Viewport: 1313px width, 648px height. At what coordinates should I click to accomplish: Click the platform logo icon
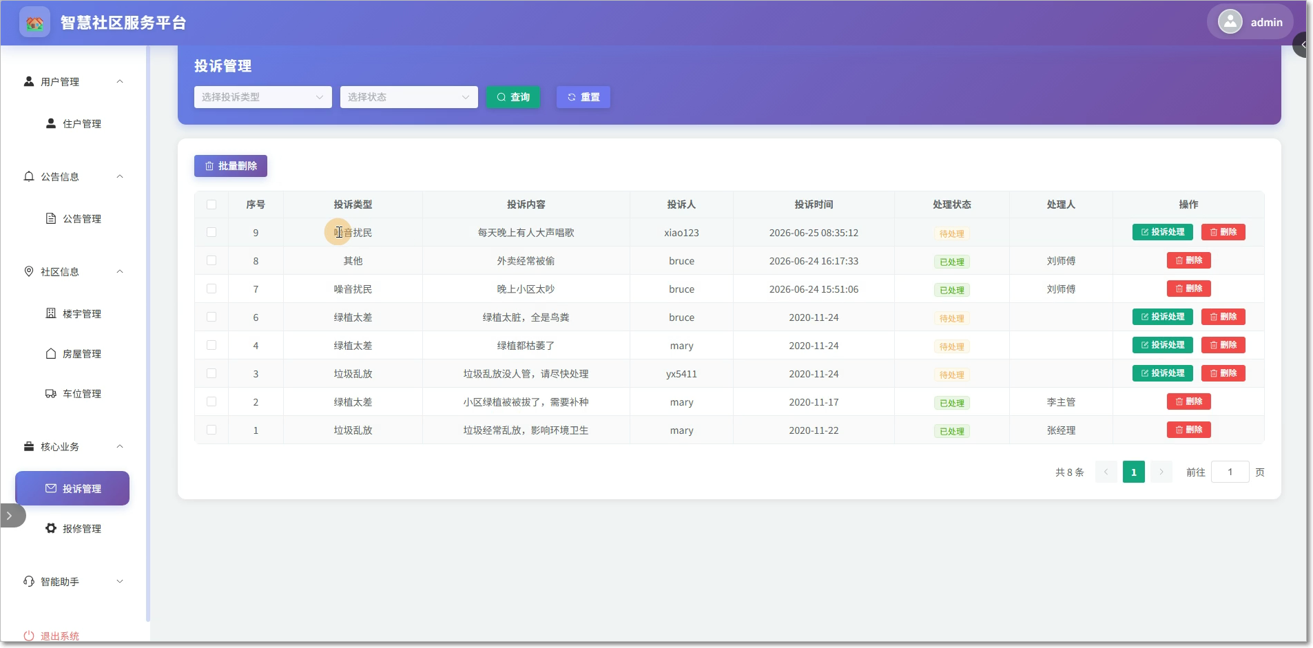click(x=34, y=23)
